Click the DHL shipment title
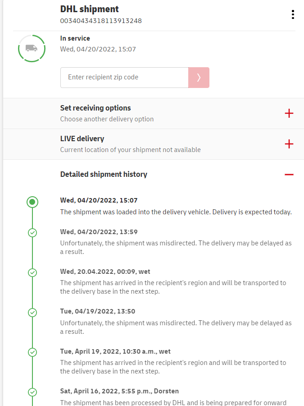This screenshot has height=406, width=304. coord(90,9)
